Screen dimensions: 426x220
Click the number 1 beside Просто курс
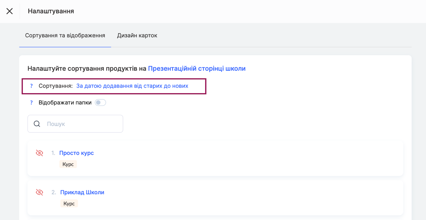(x=53, y=153)
